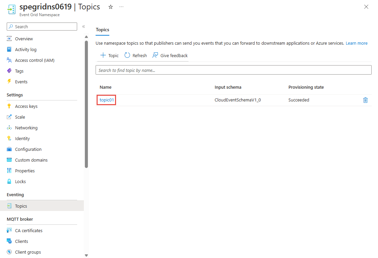Open CA certificates under MQTT broker
The image size is (378, 258).
[x=29, y=230]
